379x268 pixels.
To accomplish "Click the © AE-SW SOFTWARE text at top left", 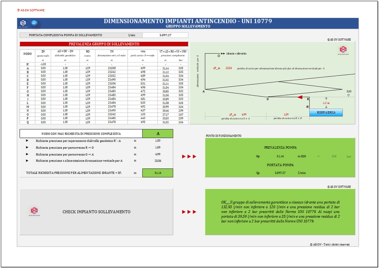I will 31,10.
